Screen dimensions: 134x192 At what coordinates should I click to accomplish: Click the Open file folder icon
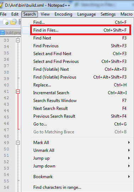(x=13, y=22)
